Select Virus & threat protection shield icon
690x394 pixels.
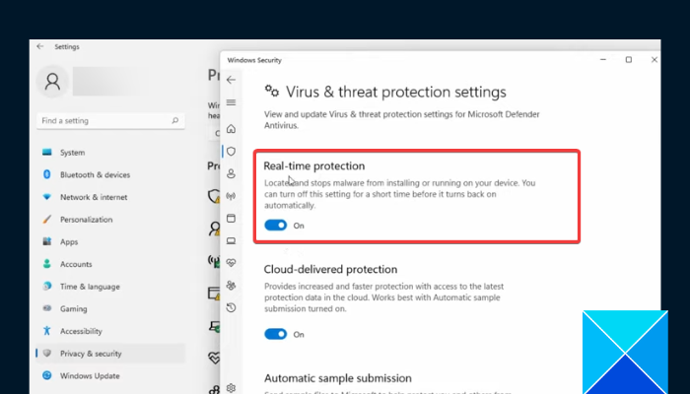click(231, 152)
